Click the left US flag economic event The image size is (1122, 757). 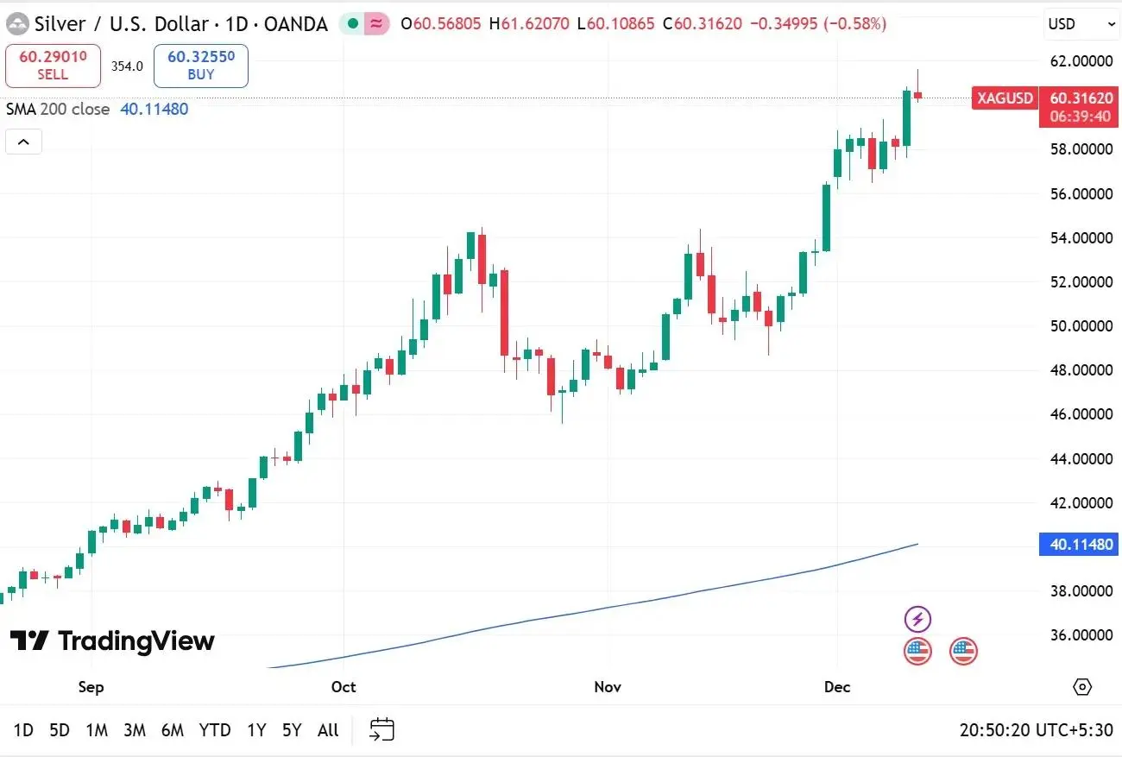click(x=917, y=652)
